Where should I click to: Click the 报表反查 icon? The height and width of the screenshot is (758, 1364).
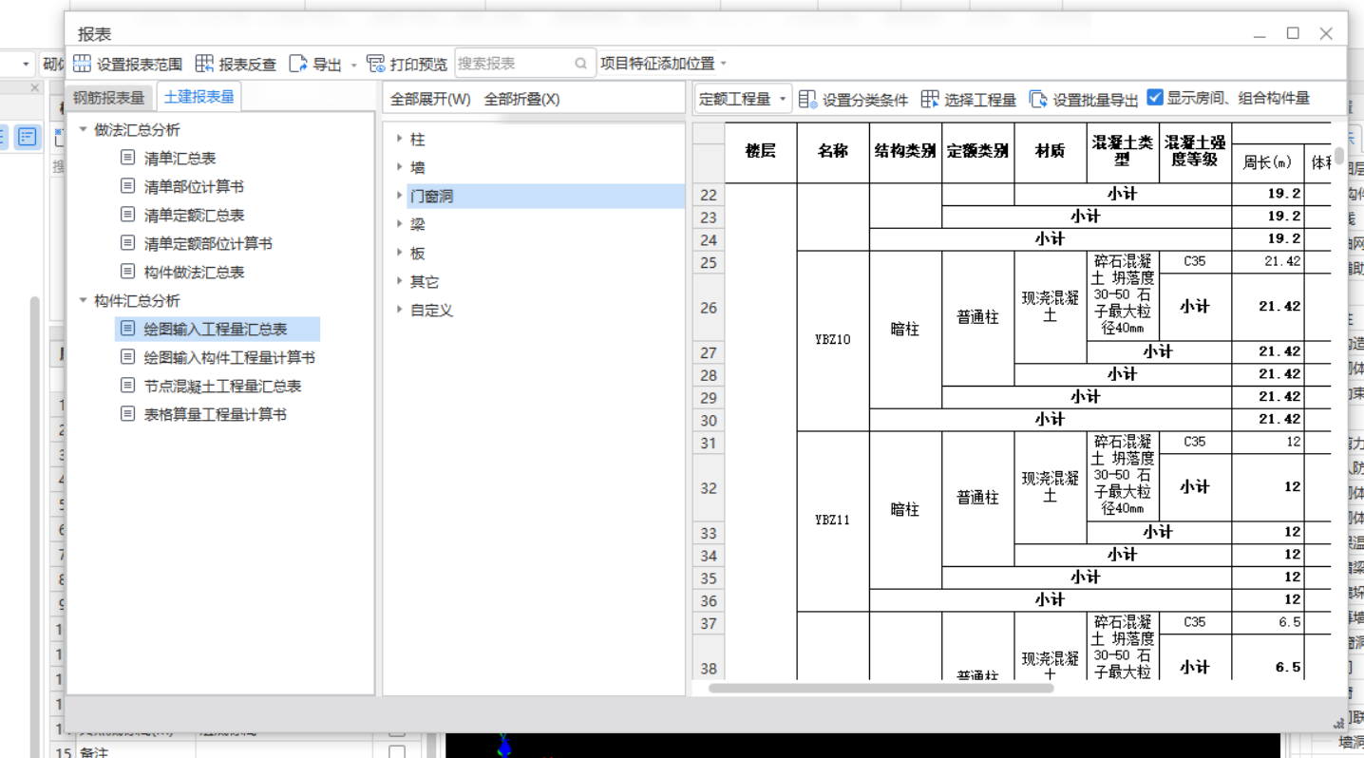pyautogui.click(x=204, y=64)
